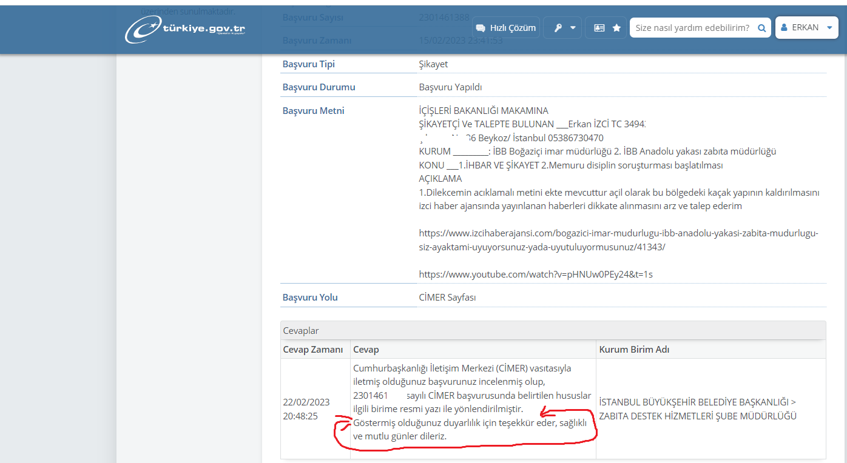
Task: Select the 'Başvuru Durumu' label
Action: 319,87
